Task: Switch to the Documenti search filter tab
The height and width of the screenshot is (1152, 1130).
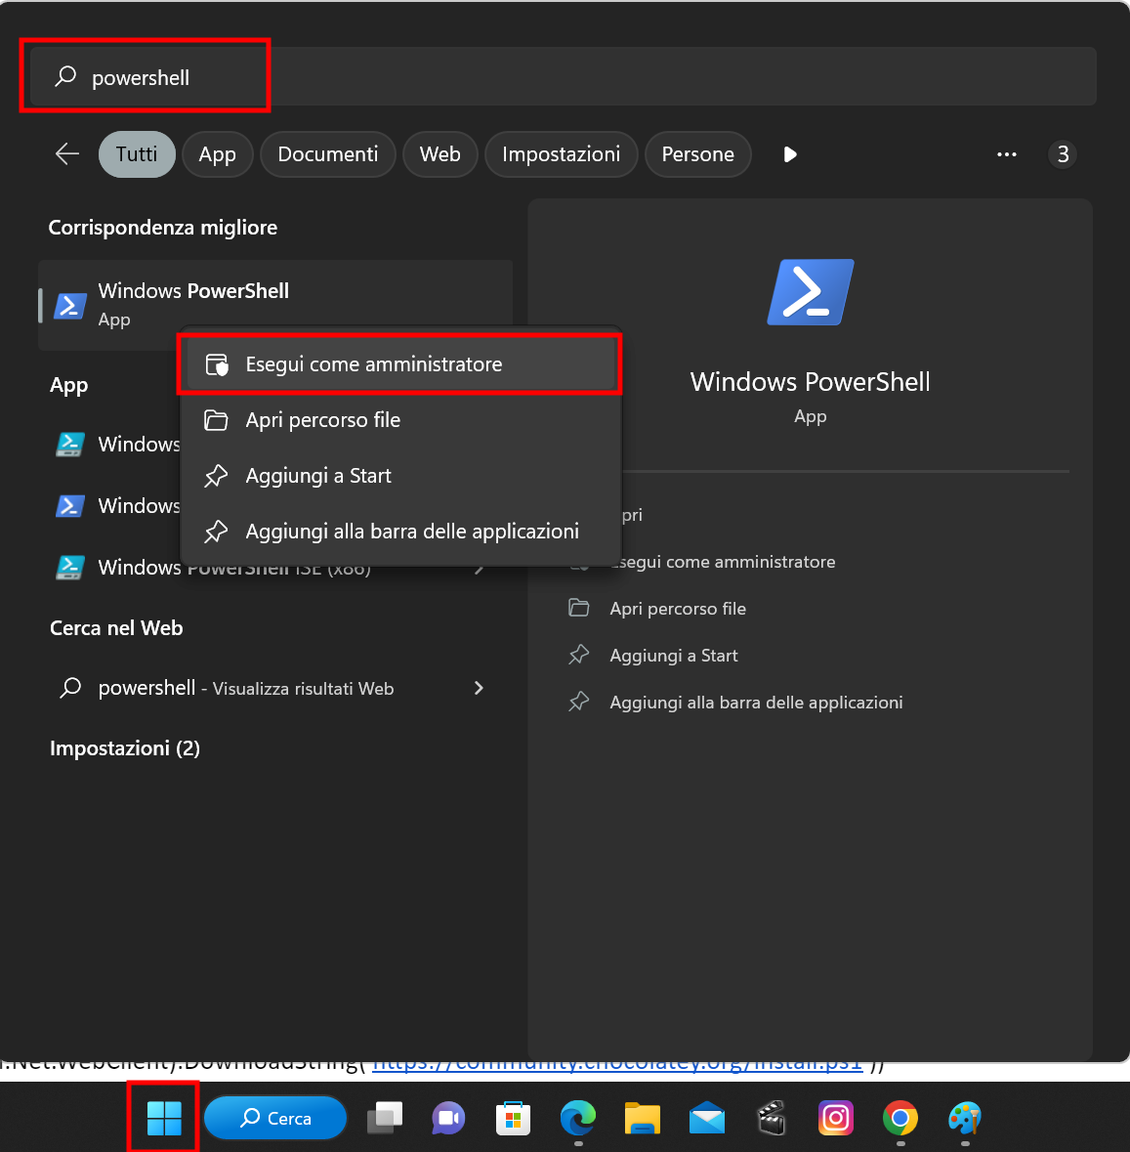Action: point(327,153)
